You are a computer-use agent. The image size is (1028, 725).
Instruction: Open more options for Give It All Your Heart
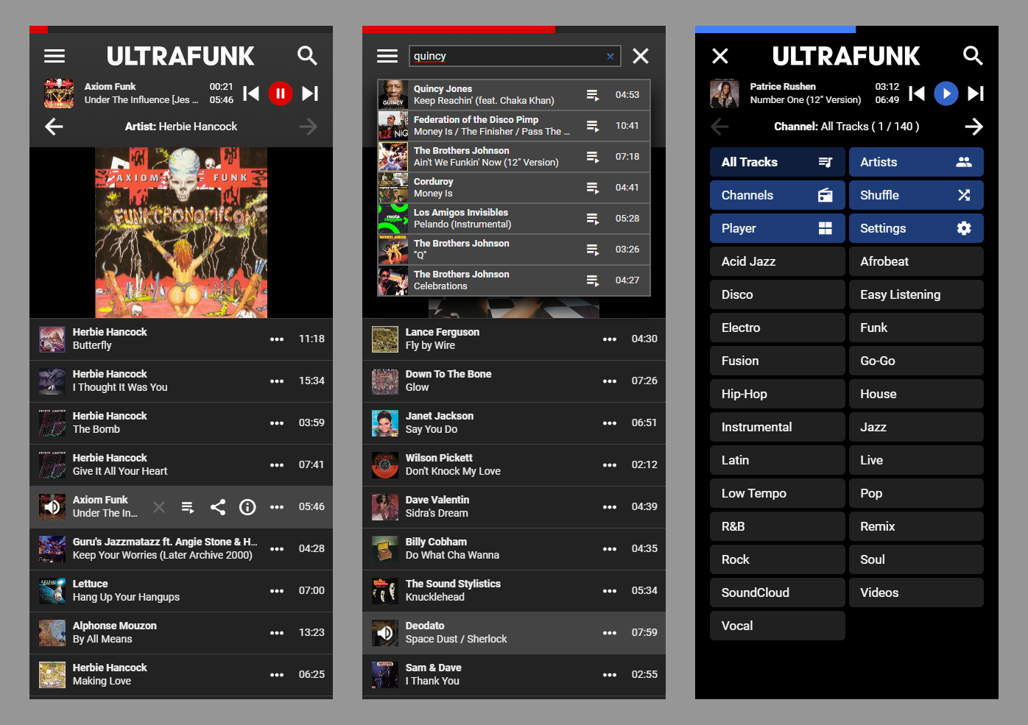tap(277, 465)
